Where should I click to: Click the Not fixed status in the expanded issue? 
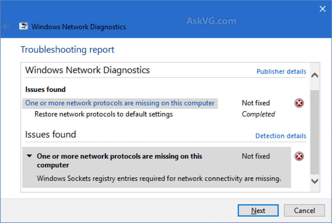[x=256, y=156]
